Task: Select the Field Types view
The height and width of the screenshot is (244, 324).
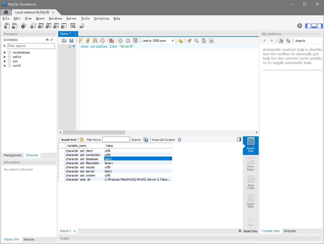Action: coord(251,182)
